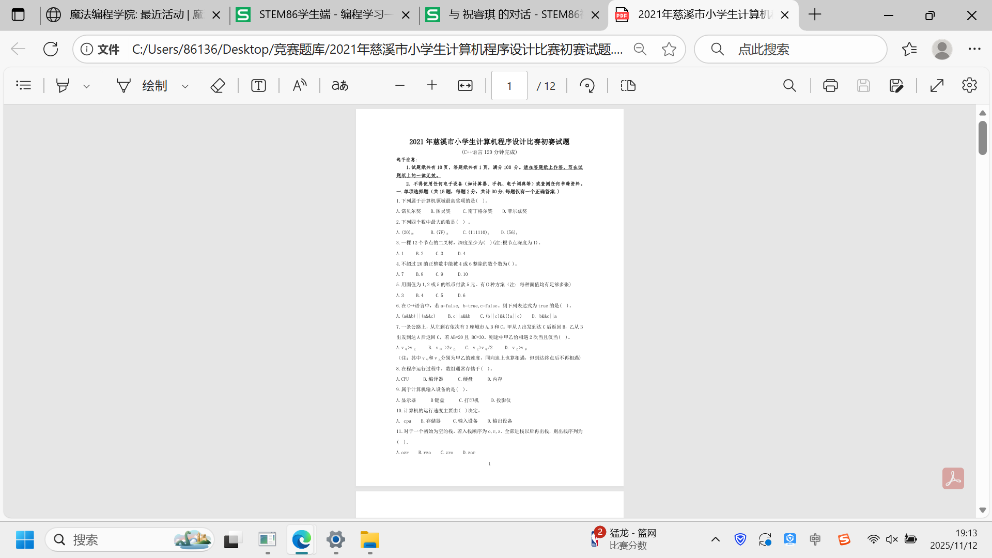Toggle favorite star in address bar
The image size is (992, 558).
669,49
